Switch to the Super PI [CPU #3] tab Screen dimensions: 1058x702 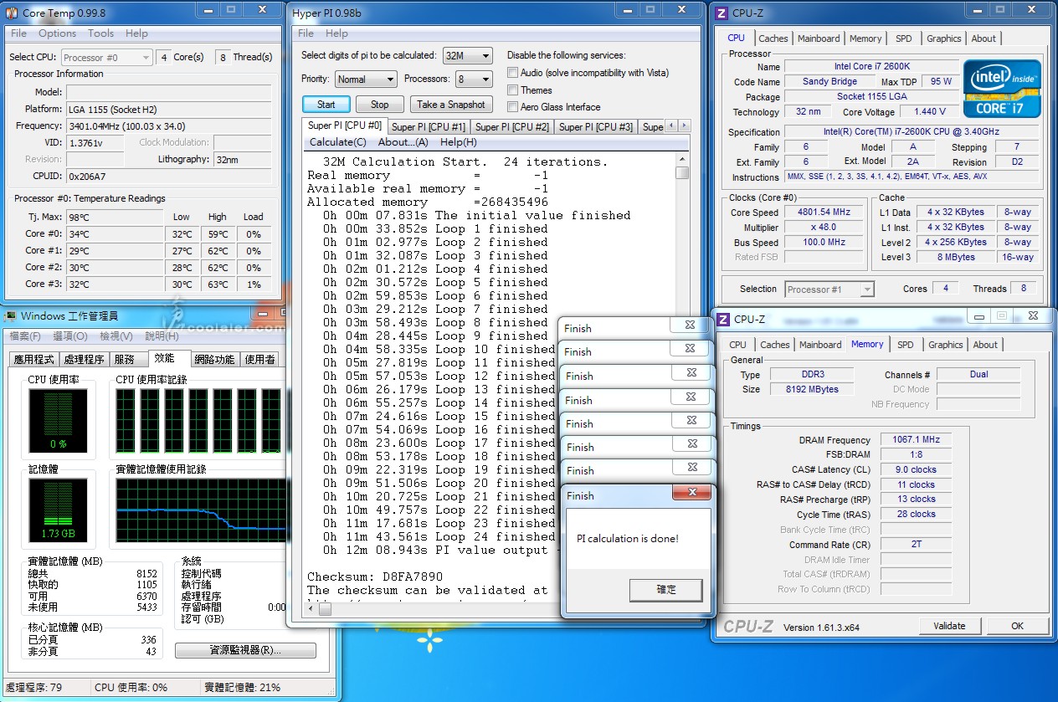(596, 126)
